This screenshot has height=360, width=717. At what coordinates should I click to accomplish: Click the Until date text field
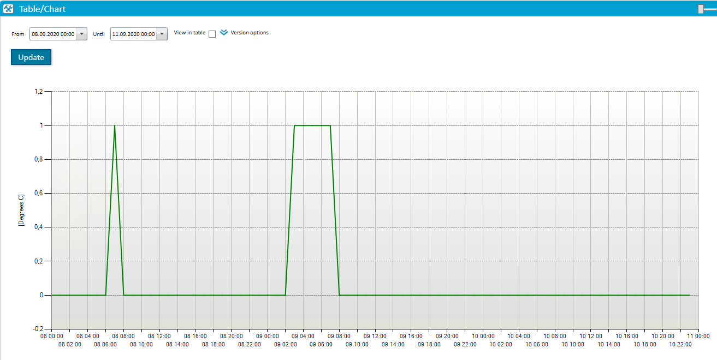133,34
